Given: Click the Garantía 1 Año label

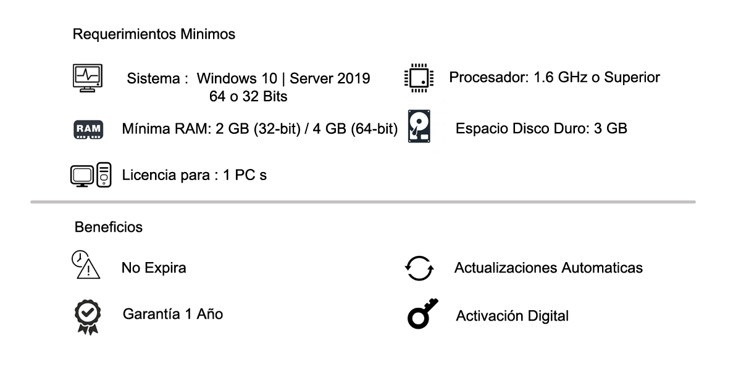Looking at the screenshot, I should tap(173, 314).
